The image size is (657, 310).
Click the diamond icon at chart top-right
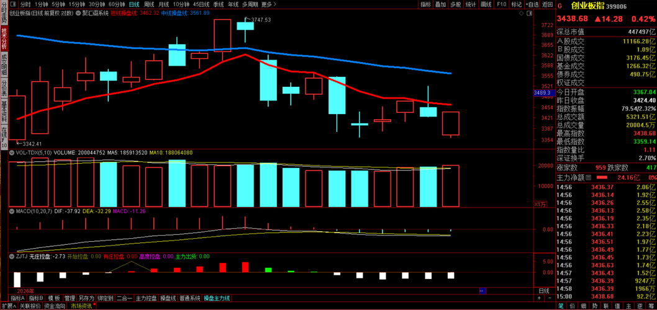coord(521,14)
